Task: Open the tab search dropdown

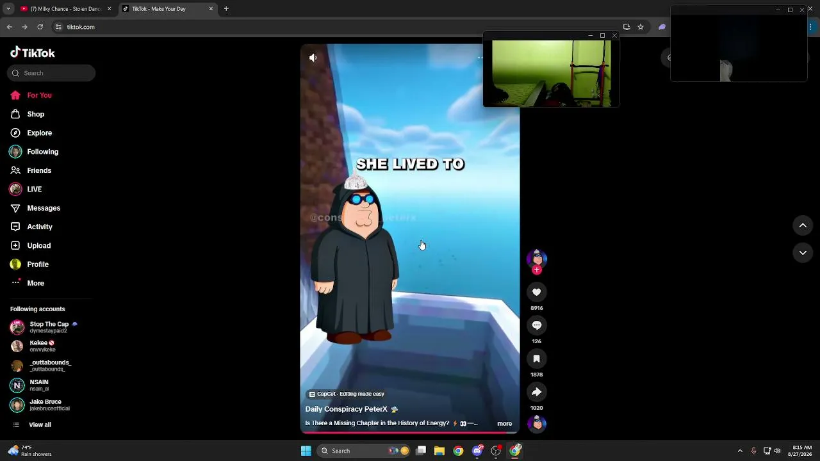Action: 8,9
